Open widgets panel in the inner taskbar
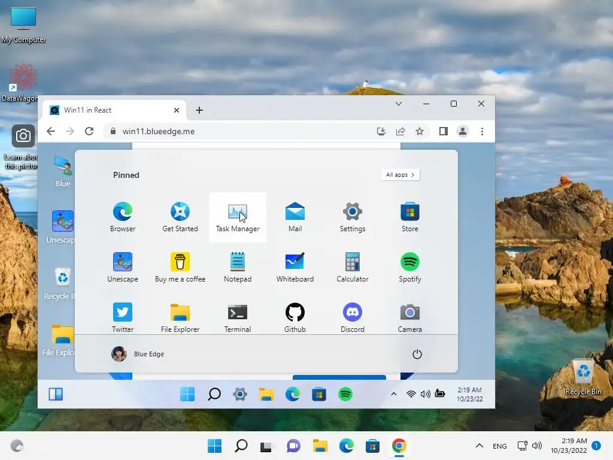The height and width of the screenshot is (460, 613). (56, 394)
